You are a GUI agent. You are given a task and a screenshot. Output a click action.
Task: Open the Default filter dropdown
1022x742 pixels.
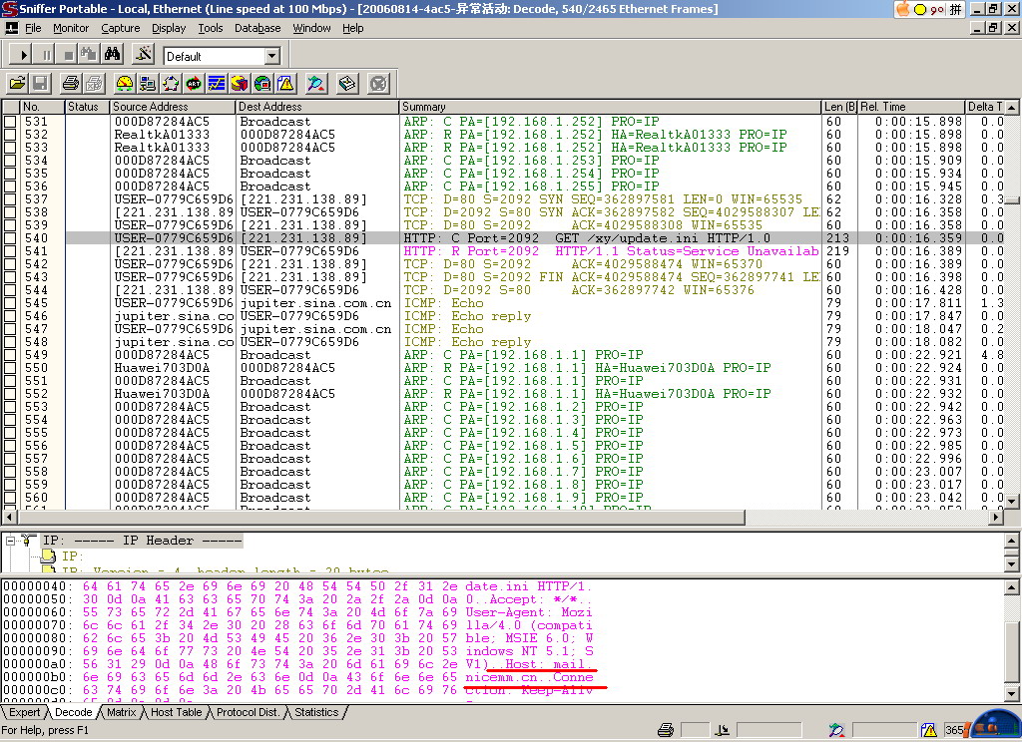[x=271, y=56]
